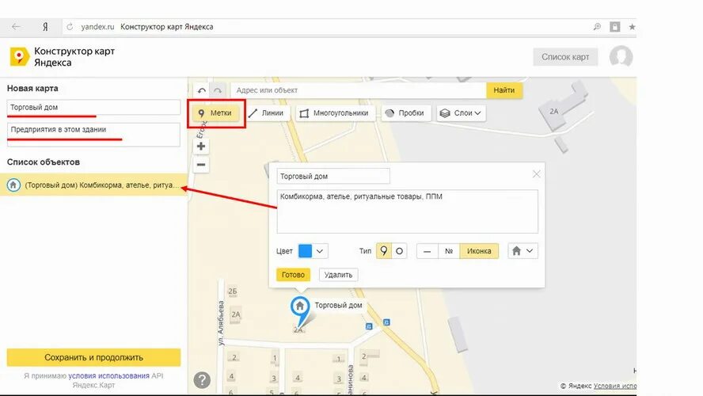Click the placemark name field in the balloon
The height and width of the screenshot is (396, 703).
tap(333, 177)
